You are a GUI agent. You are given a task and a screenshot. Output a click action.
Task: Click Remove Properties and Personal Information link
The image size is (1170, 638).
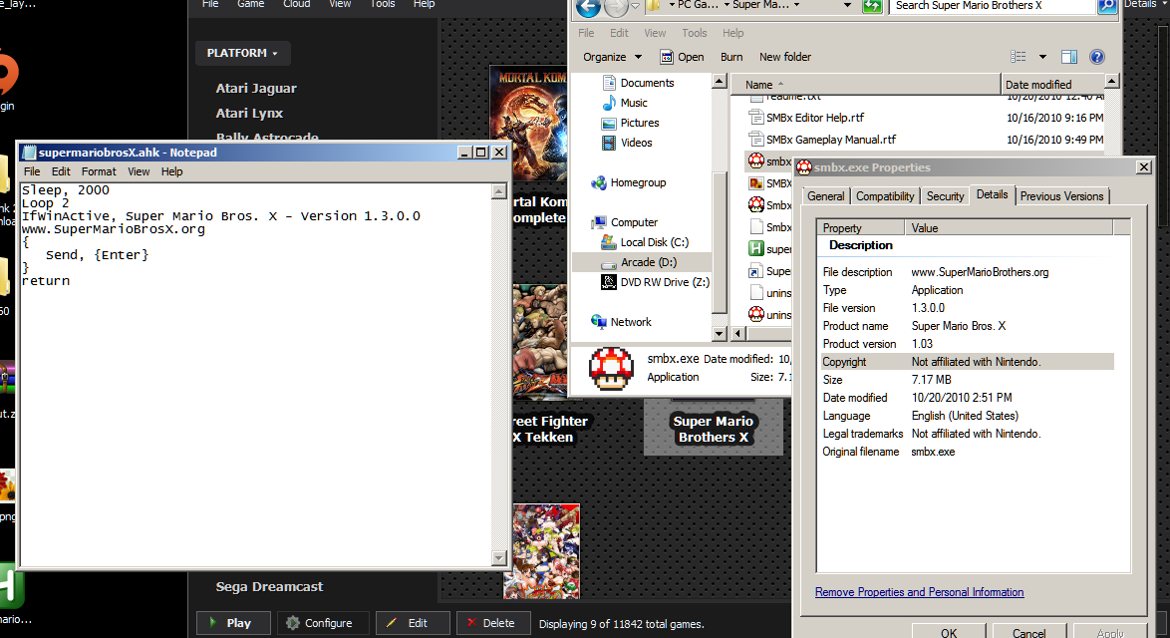pos(919,592)
